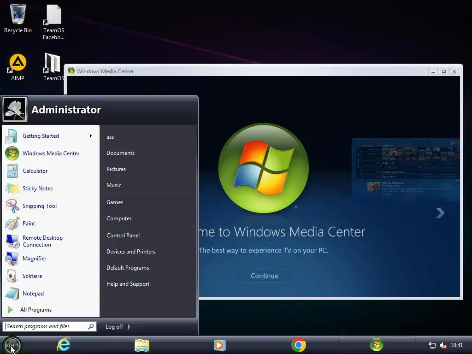Click the Getting Started icon in Start menu
The height and width of the screenshot is (354, 472).
tap(12, 136)
